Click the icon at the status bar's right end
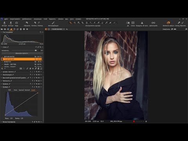Screen dimensions: 188x141 click(x=146, y=121)
